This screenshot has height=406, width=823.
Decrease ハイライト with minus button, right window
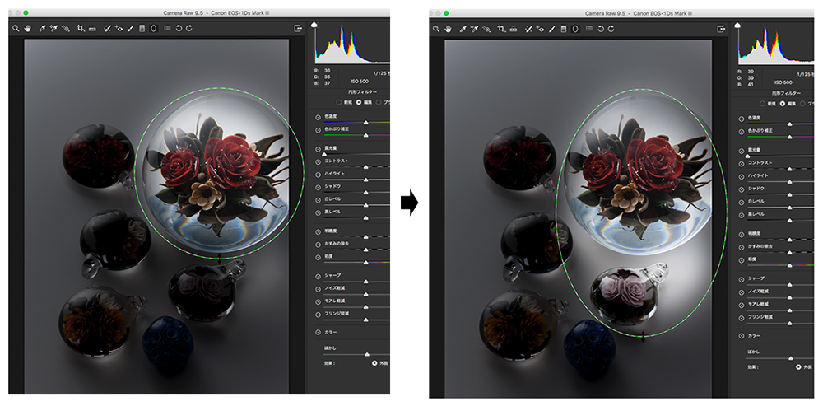click(x=742, y=176)
